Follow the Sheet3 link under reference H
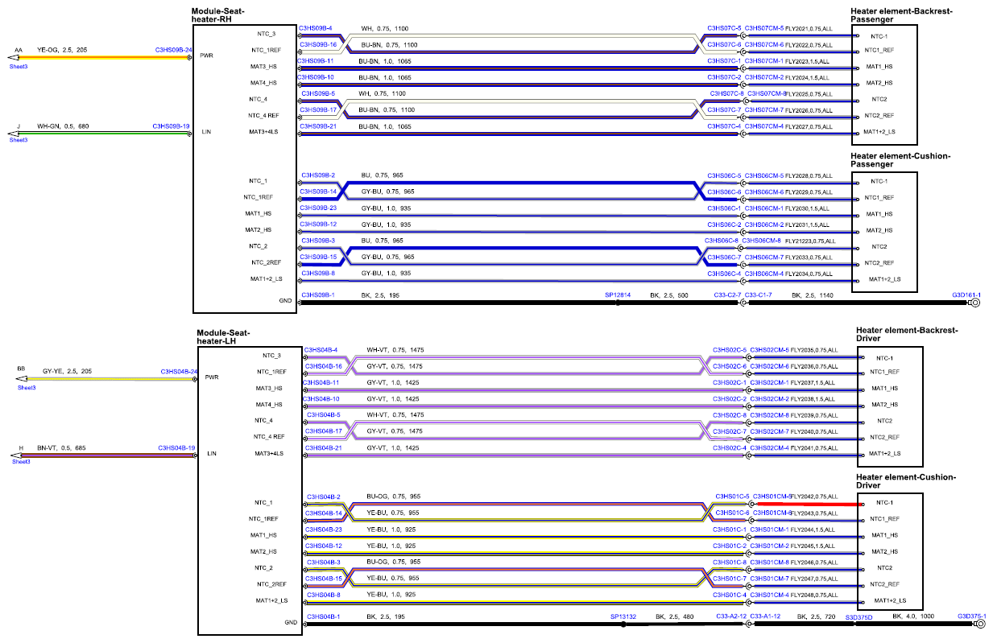Viewport: 993px width, 643px height. [x=22, y=462]
